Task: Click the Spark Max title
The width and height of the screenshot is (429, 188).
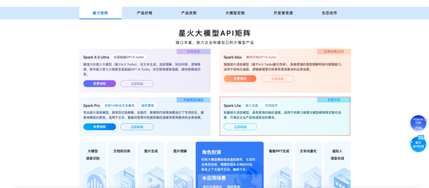Action: (x=233, y=57)
